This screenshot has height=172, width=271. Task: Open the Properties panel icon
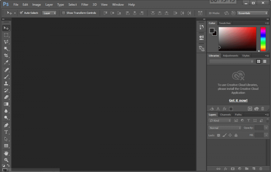pos(201,37)
